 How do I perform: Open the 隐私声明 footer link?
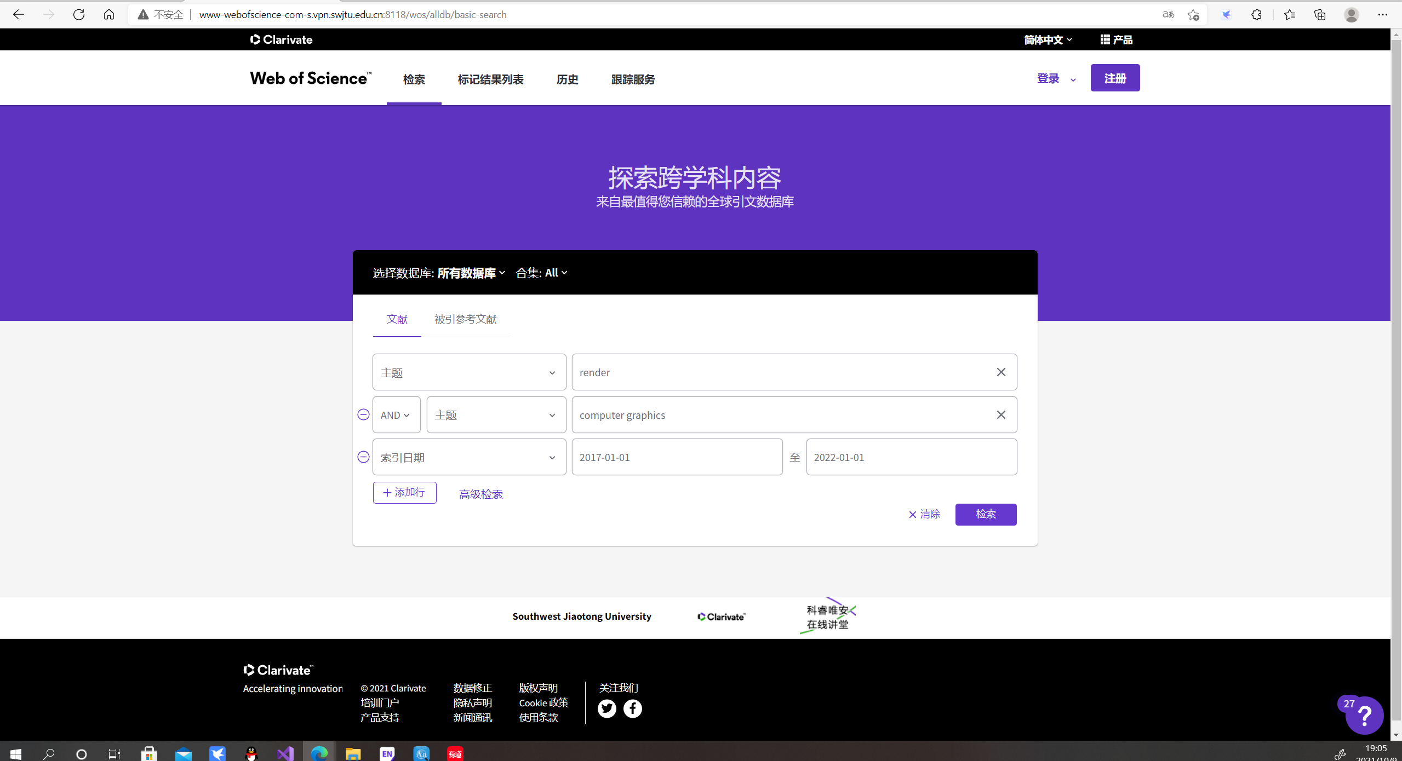[473, 702]
